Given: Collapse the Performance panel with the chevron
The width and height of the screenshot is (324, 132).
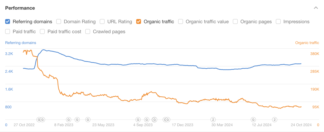Looking at the screenshot, I should click(x=316, y=8).
